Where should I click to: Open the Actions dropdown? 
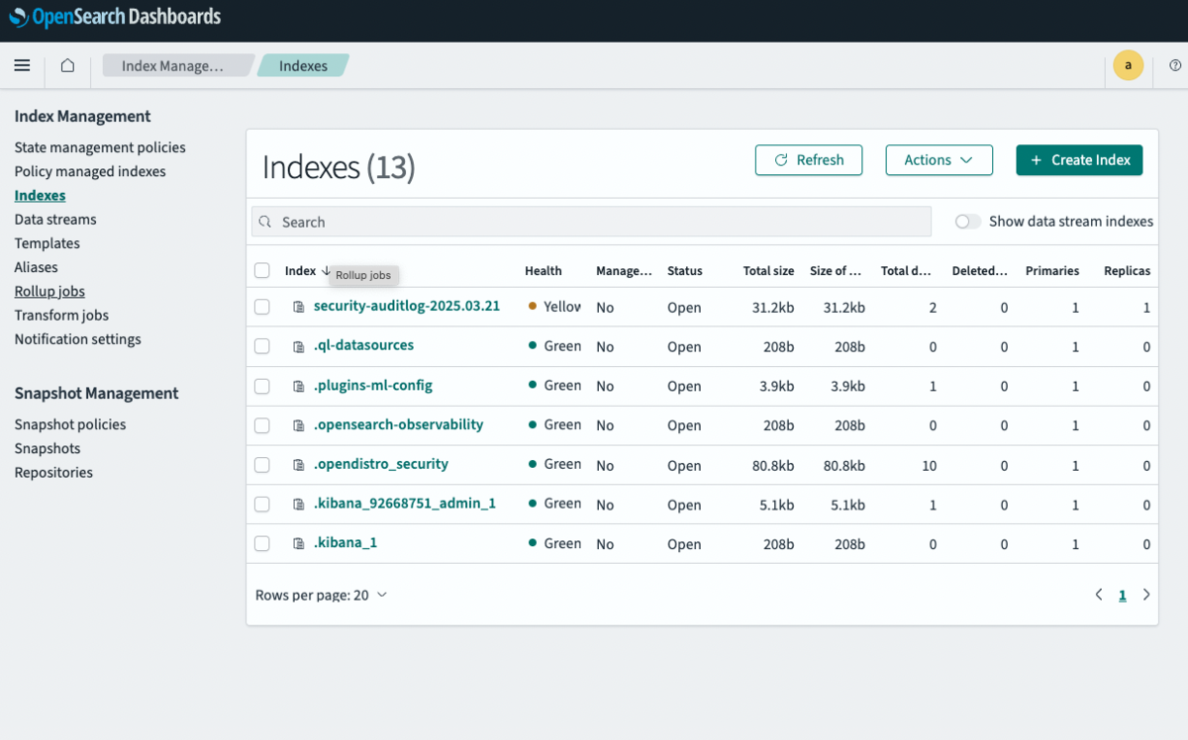pyautogui.click(x=939, y=160)
